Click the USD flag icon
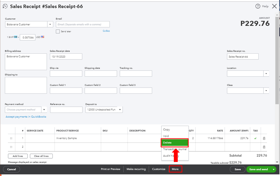Viewport: 280px width, 176px height. 42,37
